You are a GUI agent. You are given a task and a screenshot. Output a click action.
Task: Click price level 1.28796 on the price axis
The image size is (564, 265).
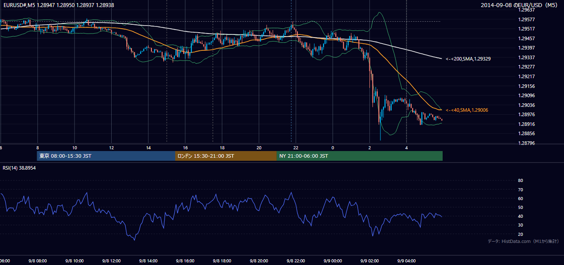pos(526,143)
